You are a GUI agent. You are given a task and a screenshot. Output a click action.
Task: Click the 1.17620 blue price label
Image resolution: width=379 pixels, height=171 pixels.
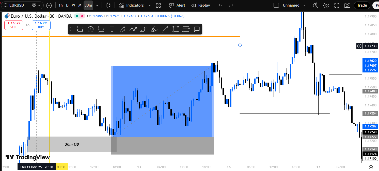(x=371, y=61)
